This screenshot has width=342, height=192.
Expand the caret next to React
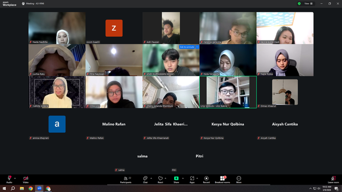166,178
